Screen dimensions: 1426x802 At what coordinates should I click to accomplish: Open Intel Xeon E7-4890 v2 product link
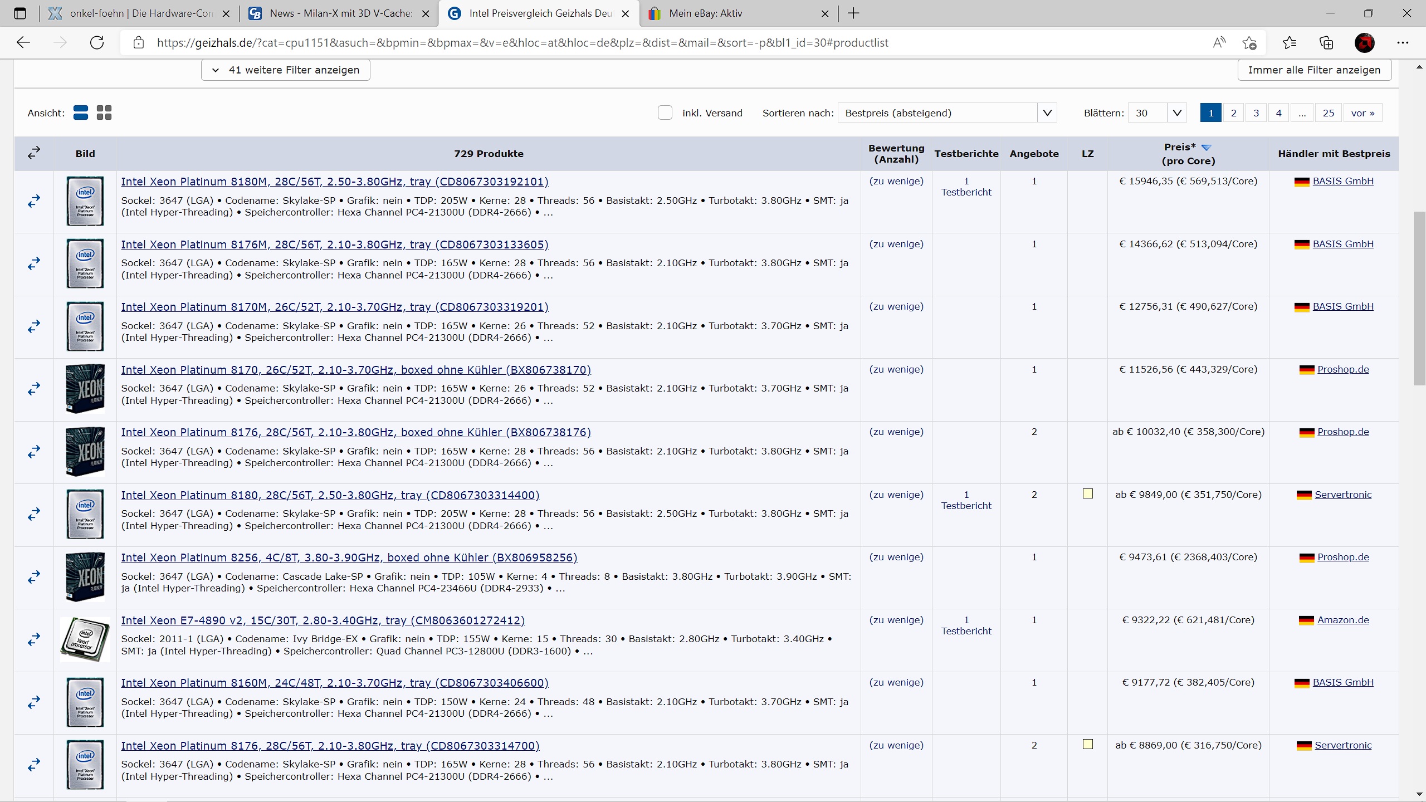pos(323,620)
